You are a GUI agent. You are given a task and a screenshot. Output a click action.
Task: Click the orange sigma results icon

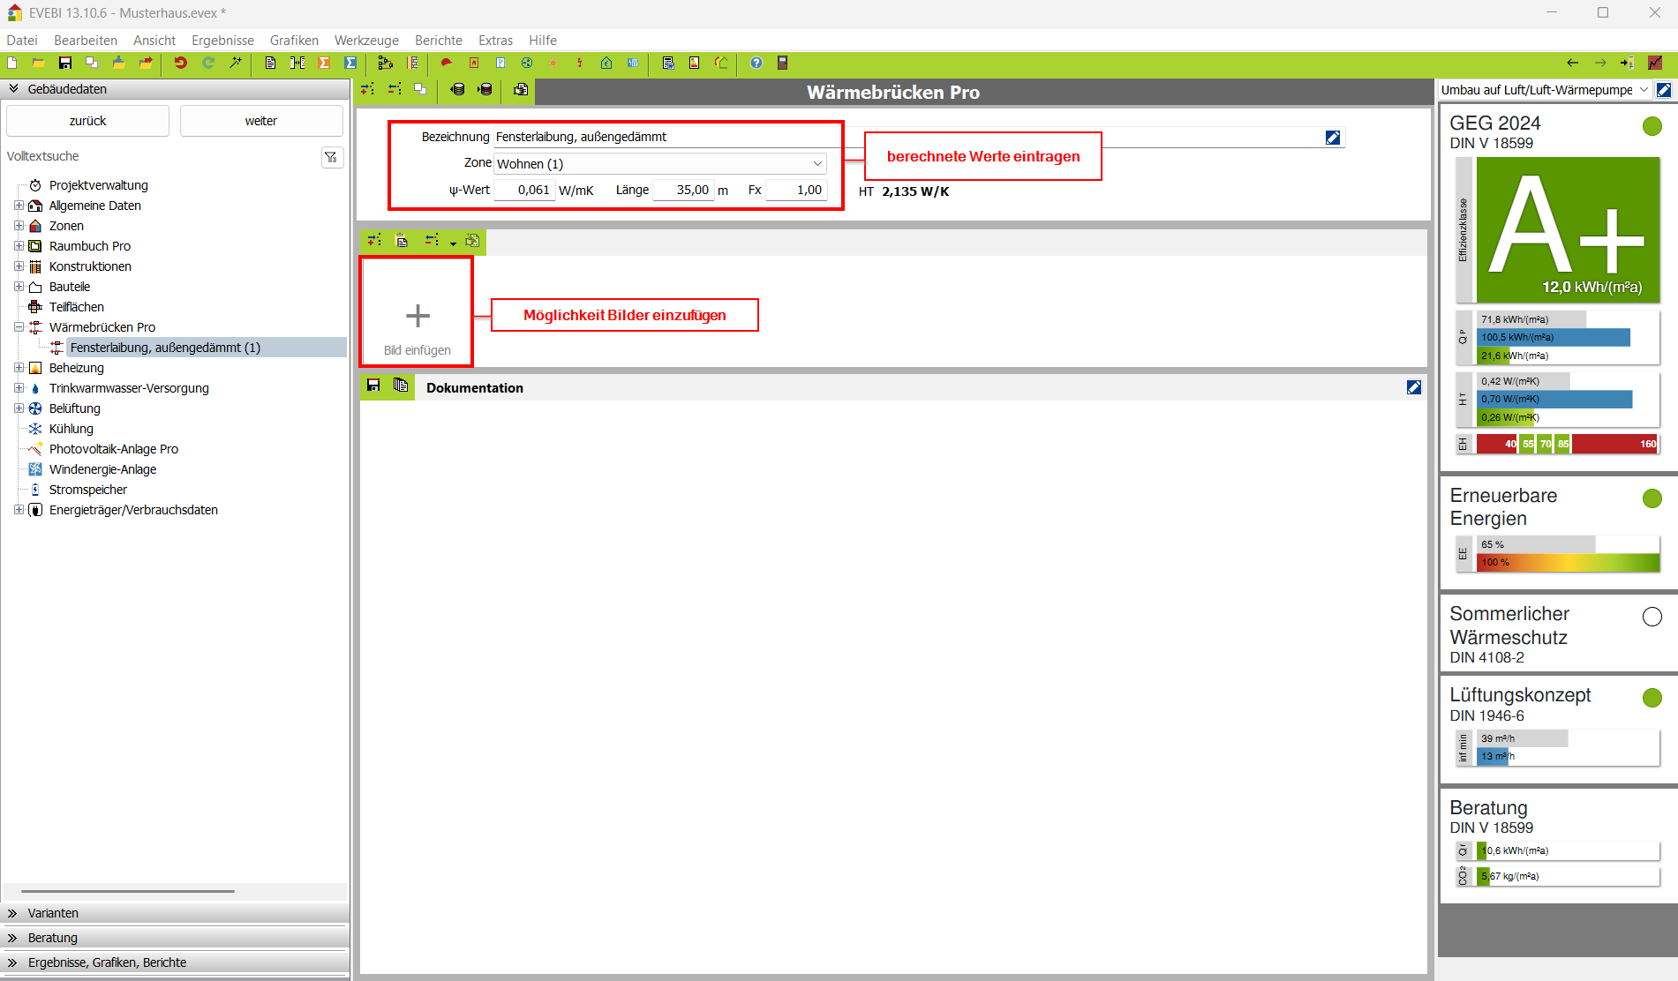pyautogui.click(x=324, y=63)
